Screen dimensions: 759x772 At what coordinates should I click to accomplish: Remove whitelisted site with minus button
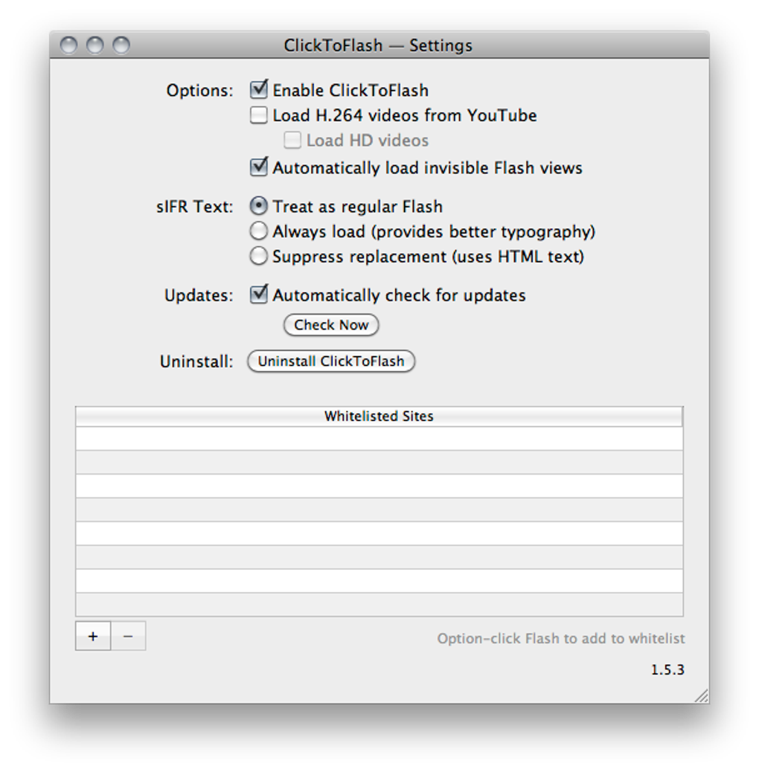click(128, 636)
